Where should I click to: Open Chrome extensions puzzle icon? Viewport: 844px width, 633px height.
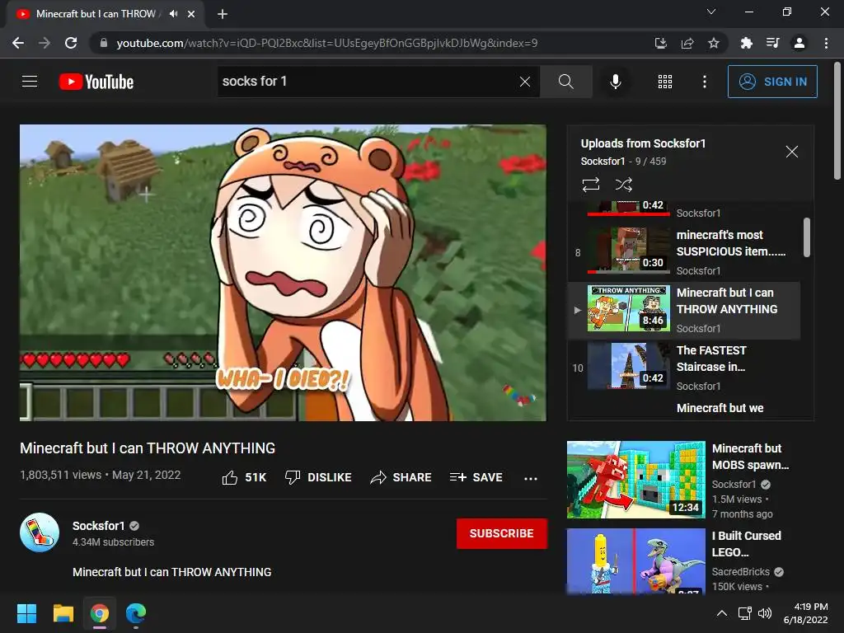[746, 43]
